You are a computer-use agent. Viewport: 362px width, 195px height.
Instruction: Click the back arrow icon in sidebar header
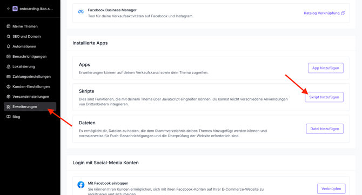point(8,9)
